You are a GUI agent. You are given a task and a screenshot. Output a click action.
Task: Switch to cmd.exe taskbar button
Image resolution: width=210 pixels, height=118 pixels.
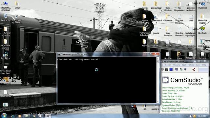pos(48,116)
